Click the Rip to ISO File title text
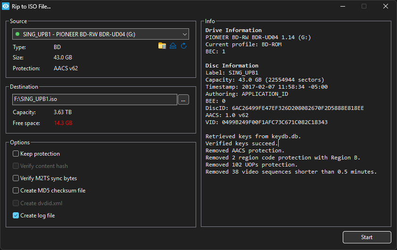 (x=31, y=6)
